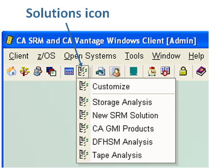Select New SRM Solution entry

click(126, 115)
